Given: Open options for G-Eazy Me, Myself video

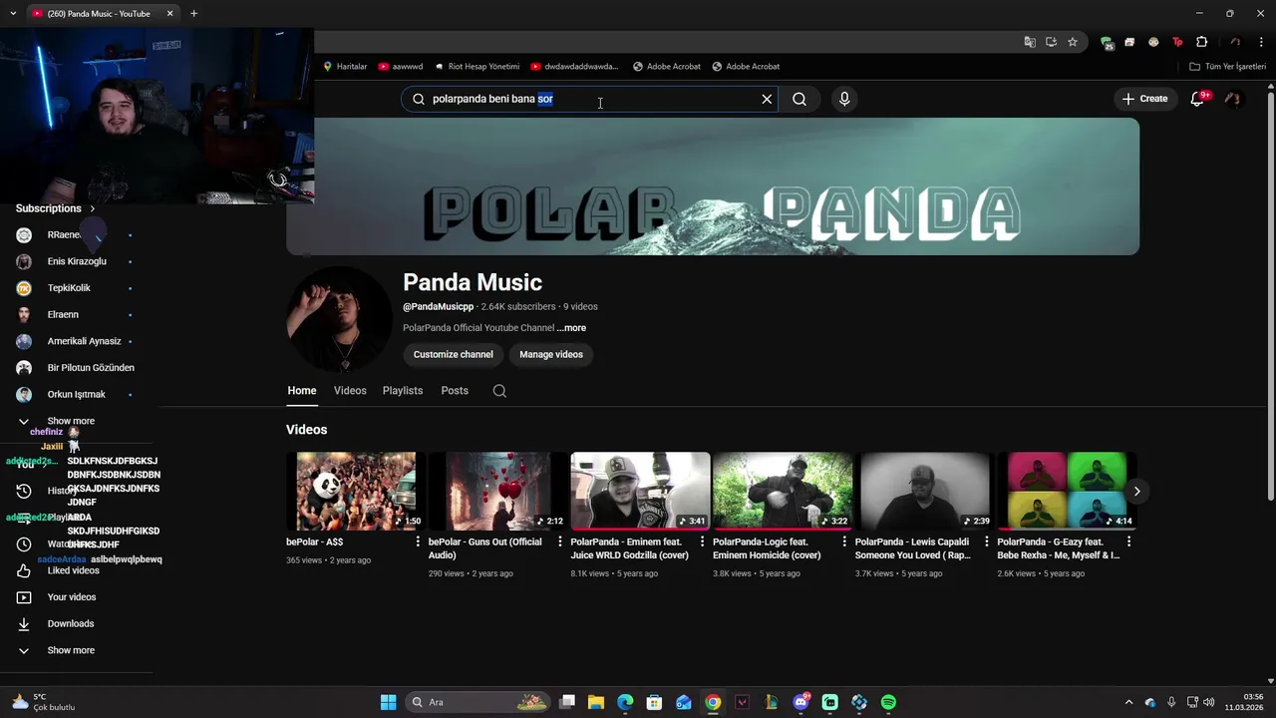Looking at the screenshot, I should click(x=1128, y=541).
